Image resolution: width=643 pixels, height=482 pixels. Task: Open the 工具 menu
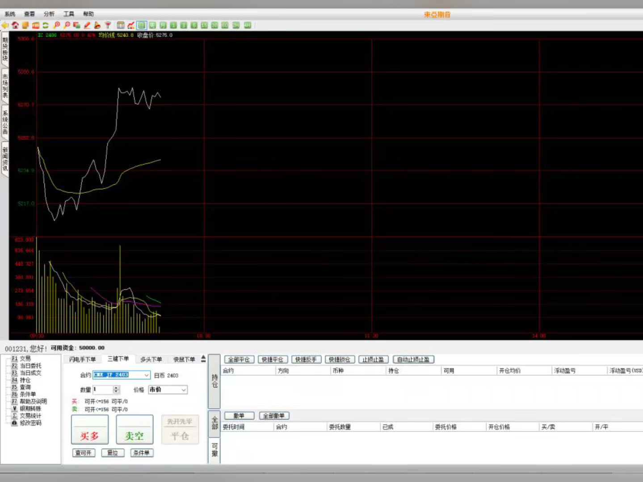coord(69,14)
